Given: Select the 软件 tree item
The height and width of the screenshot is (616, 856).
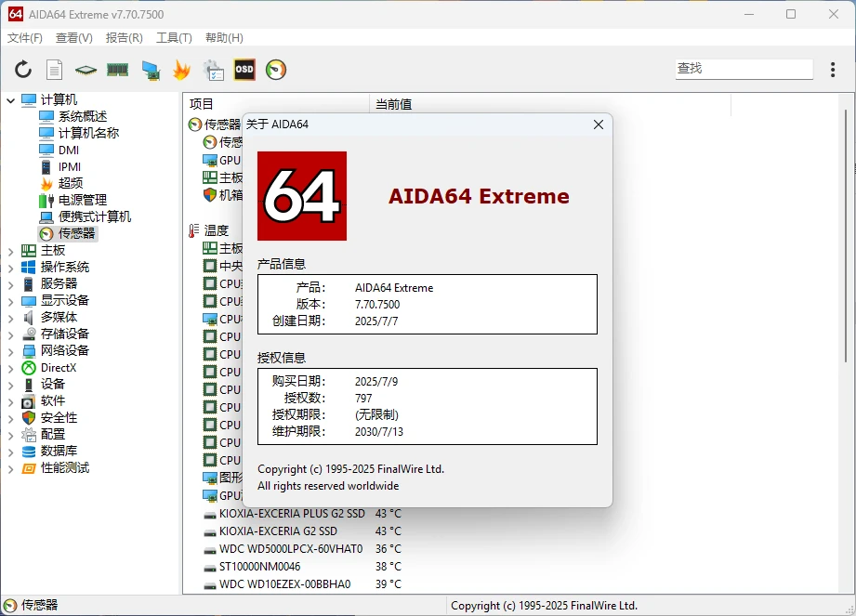Looking at the screenshot, I should (x=52, y=401).
